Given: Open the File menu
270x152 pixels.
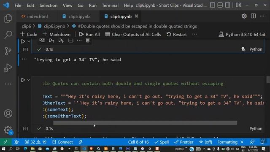Looking at the screenshot, I should pyautogui.click(x=18, y=5).
